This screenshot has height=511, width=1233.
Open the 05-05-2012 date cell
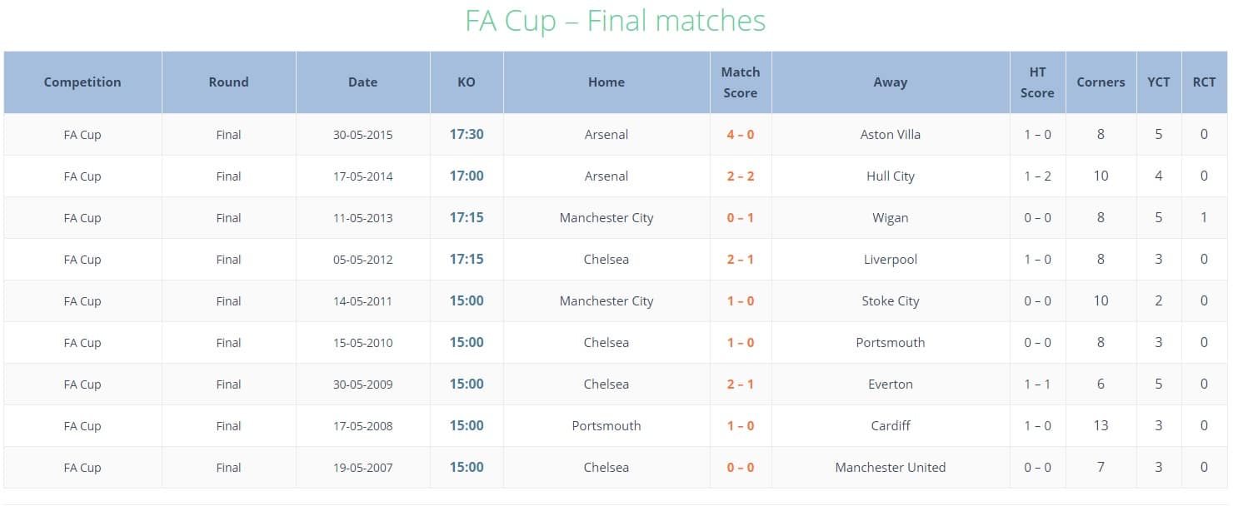coord(362,259)
